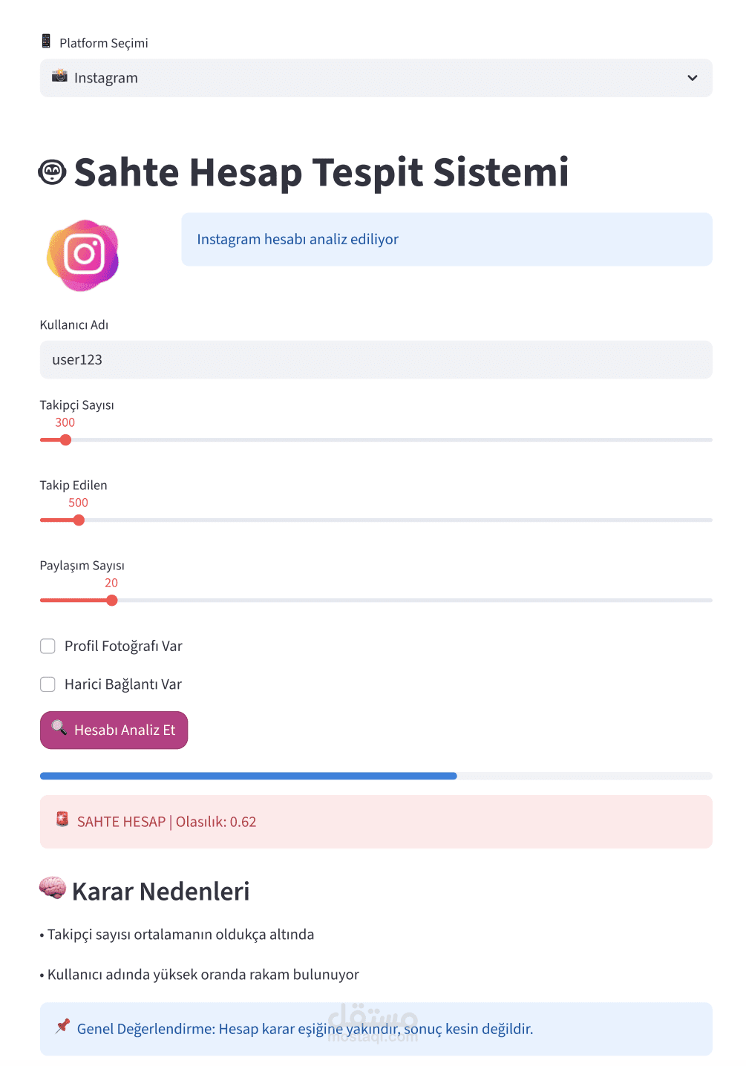Click the red siren alert icon
The height and width of the screenshot is (1066, 746).
point(62,820)
